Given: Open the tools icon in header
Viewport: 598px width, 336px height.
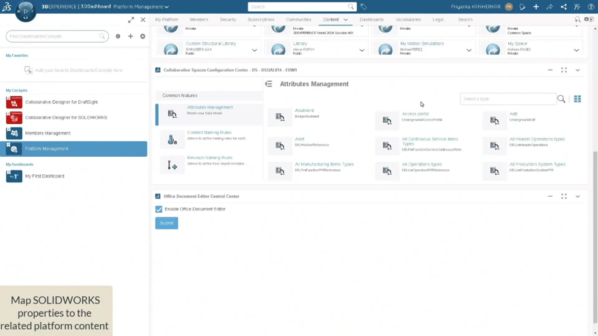Looking at the screenshot, I should click(x=577, y=6).
